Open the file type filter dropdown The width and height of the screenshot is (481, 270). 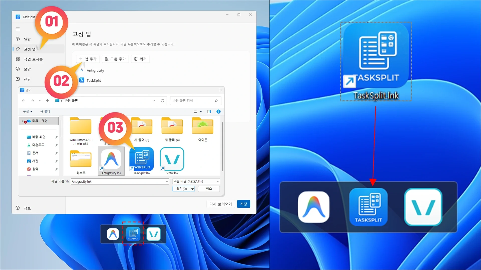pos(196,181)
